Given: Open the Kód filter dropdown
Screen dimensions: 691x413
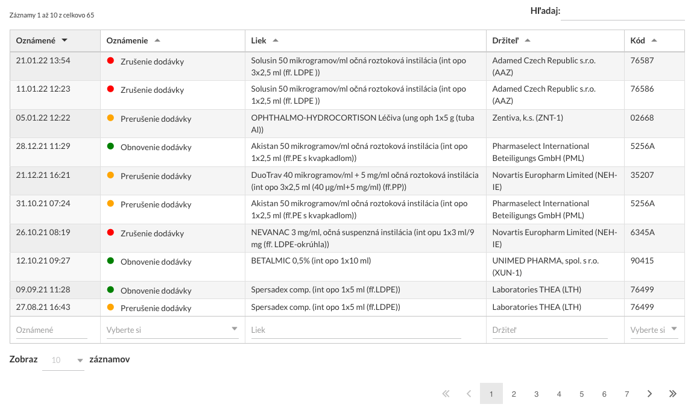Looking at the screenshot, I should click(x=654, y=330).
